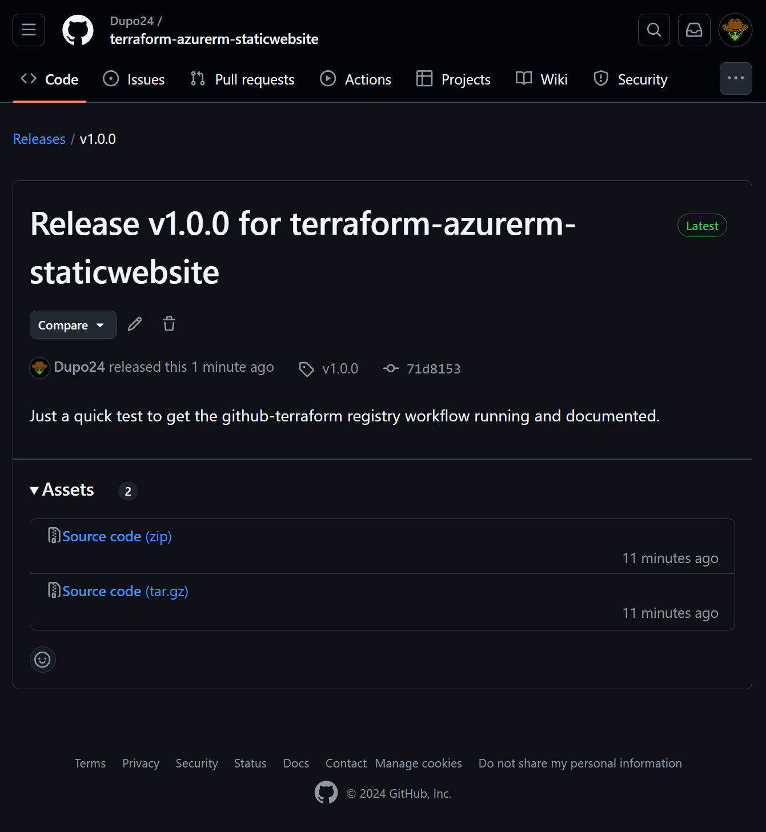Viewport: 766px width, 832px height.
Task: Switch to the Code tab
Action: click(50, 79)
